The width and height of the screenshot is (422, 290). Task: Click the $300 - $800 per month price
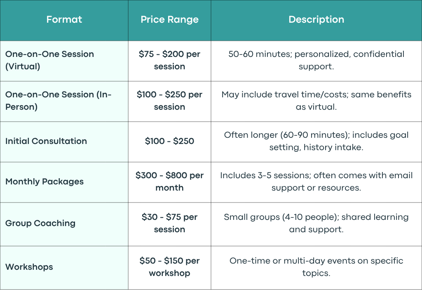point(169,182)
